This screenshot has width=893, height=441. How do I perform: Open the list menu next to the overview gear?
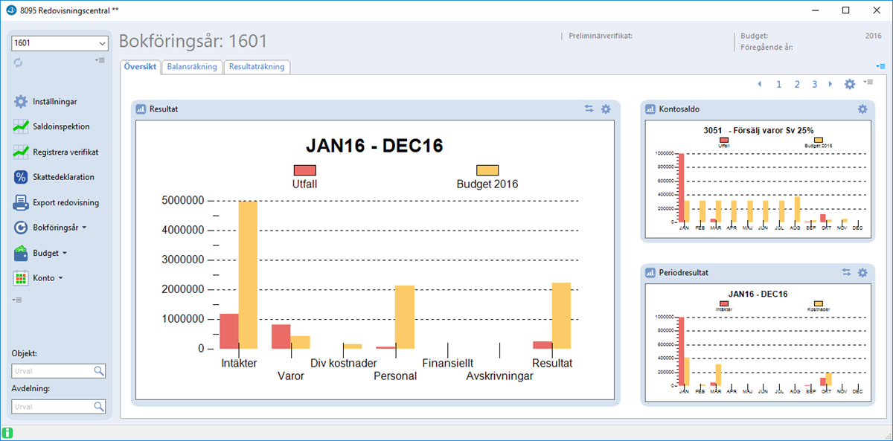868,82
